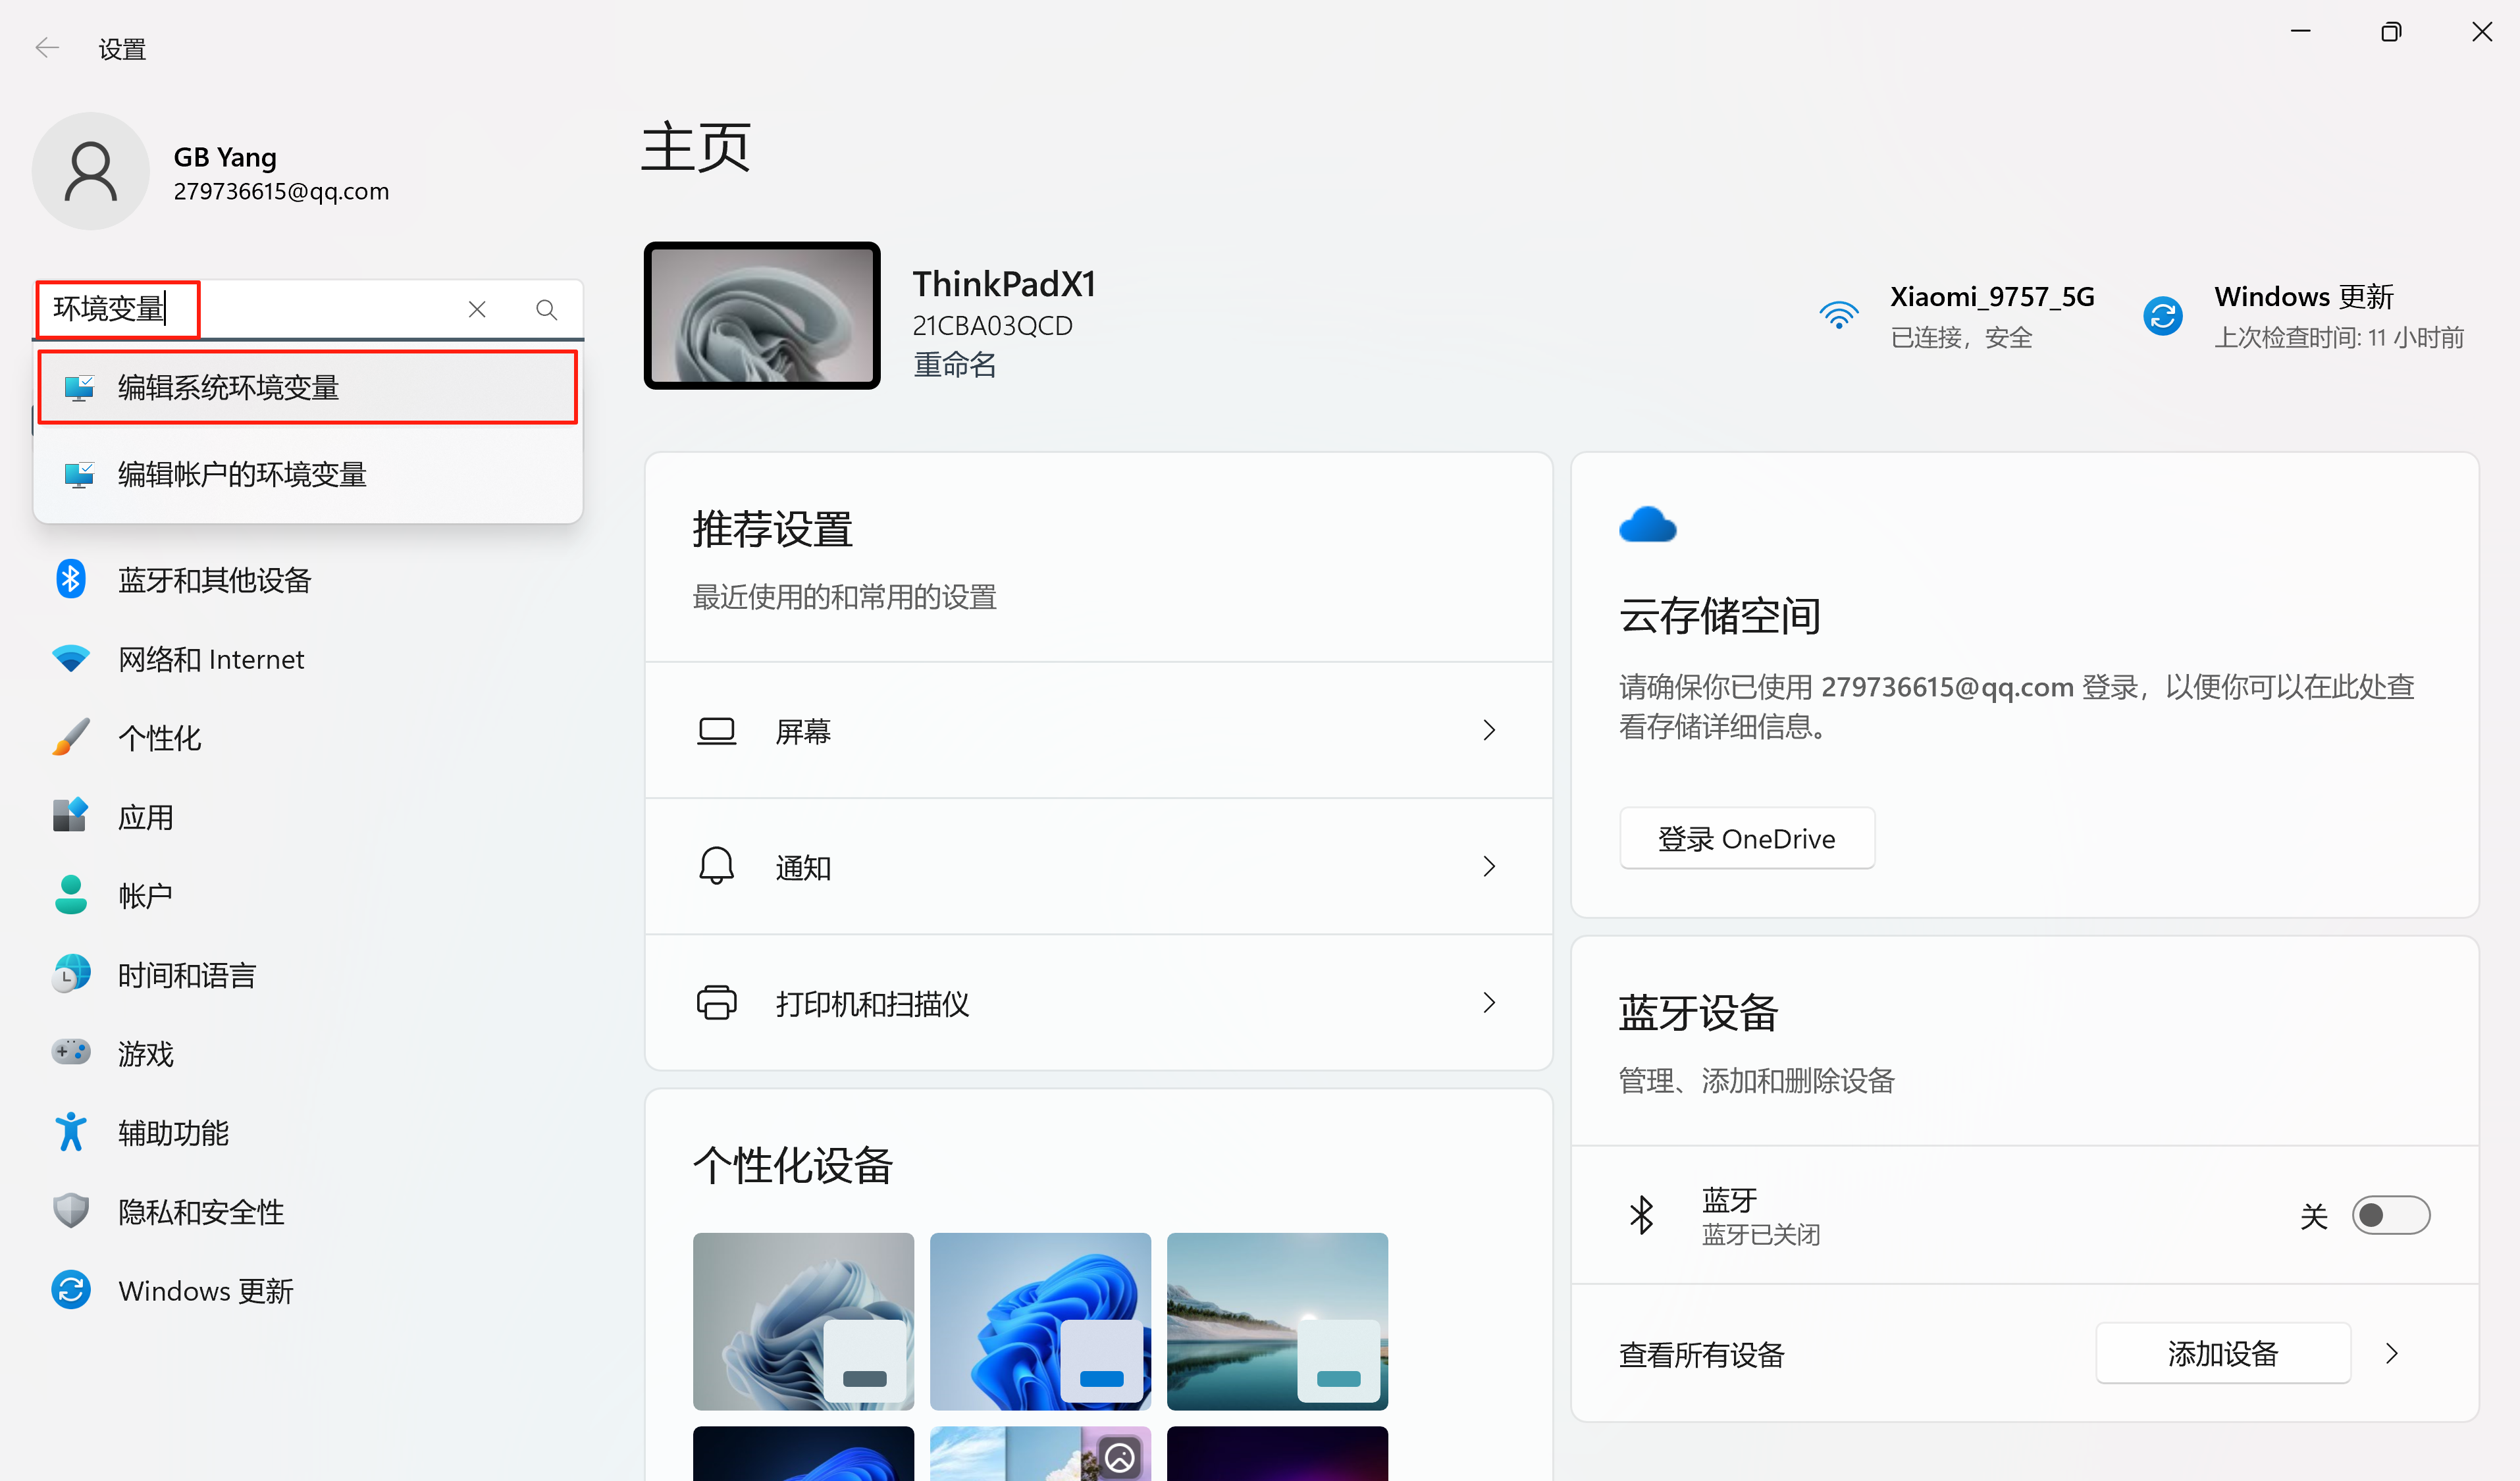Click the 屏幕 laptop display icon
Image resolution: width=2520 pixels, height=1481 pixels.
pyautogui.click(x=716, y=731)
